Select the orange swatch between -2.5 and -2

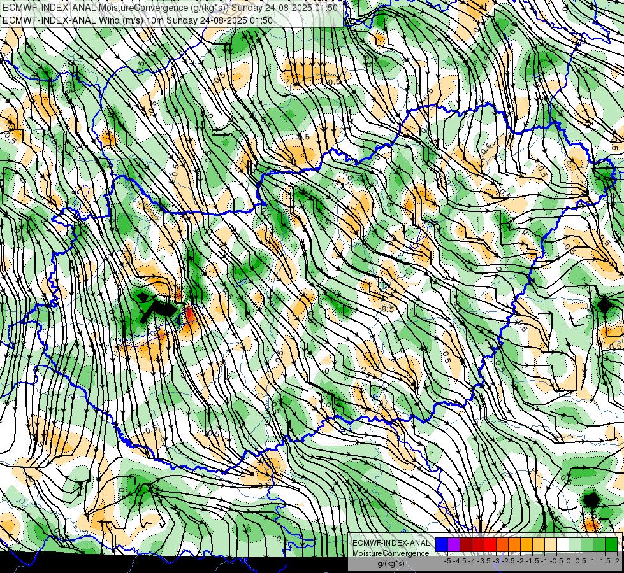point(514,545)
